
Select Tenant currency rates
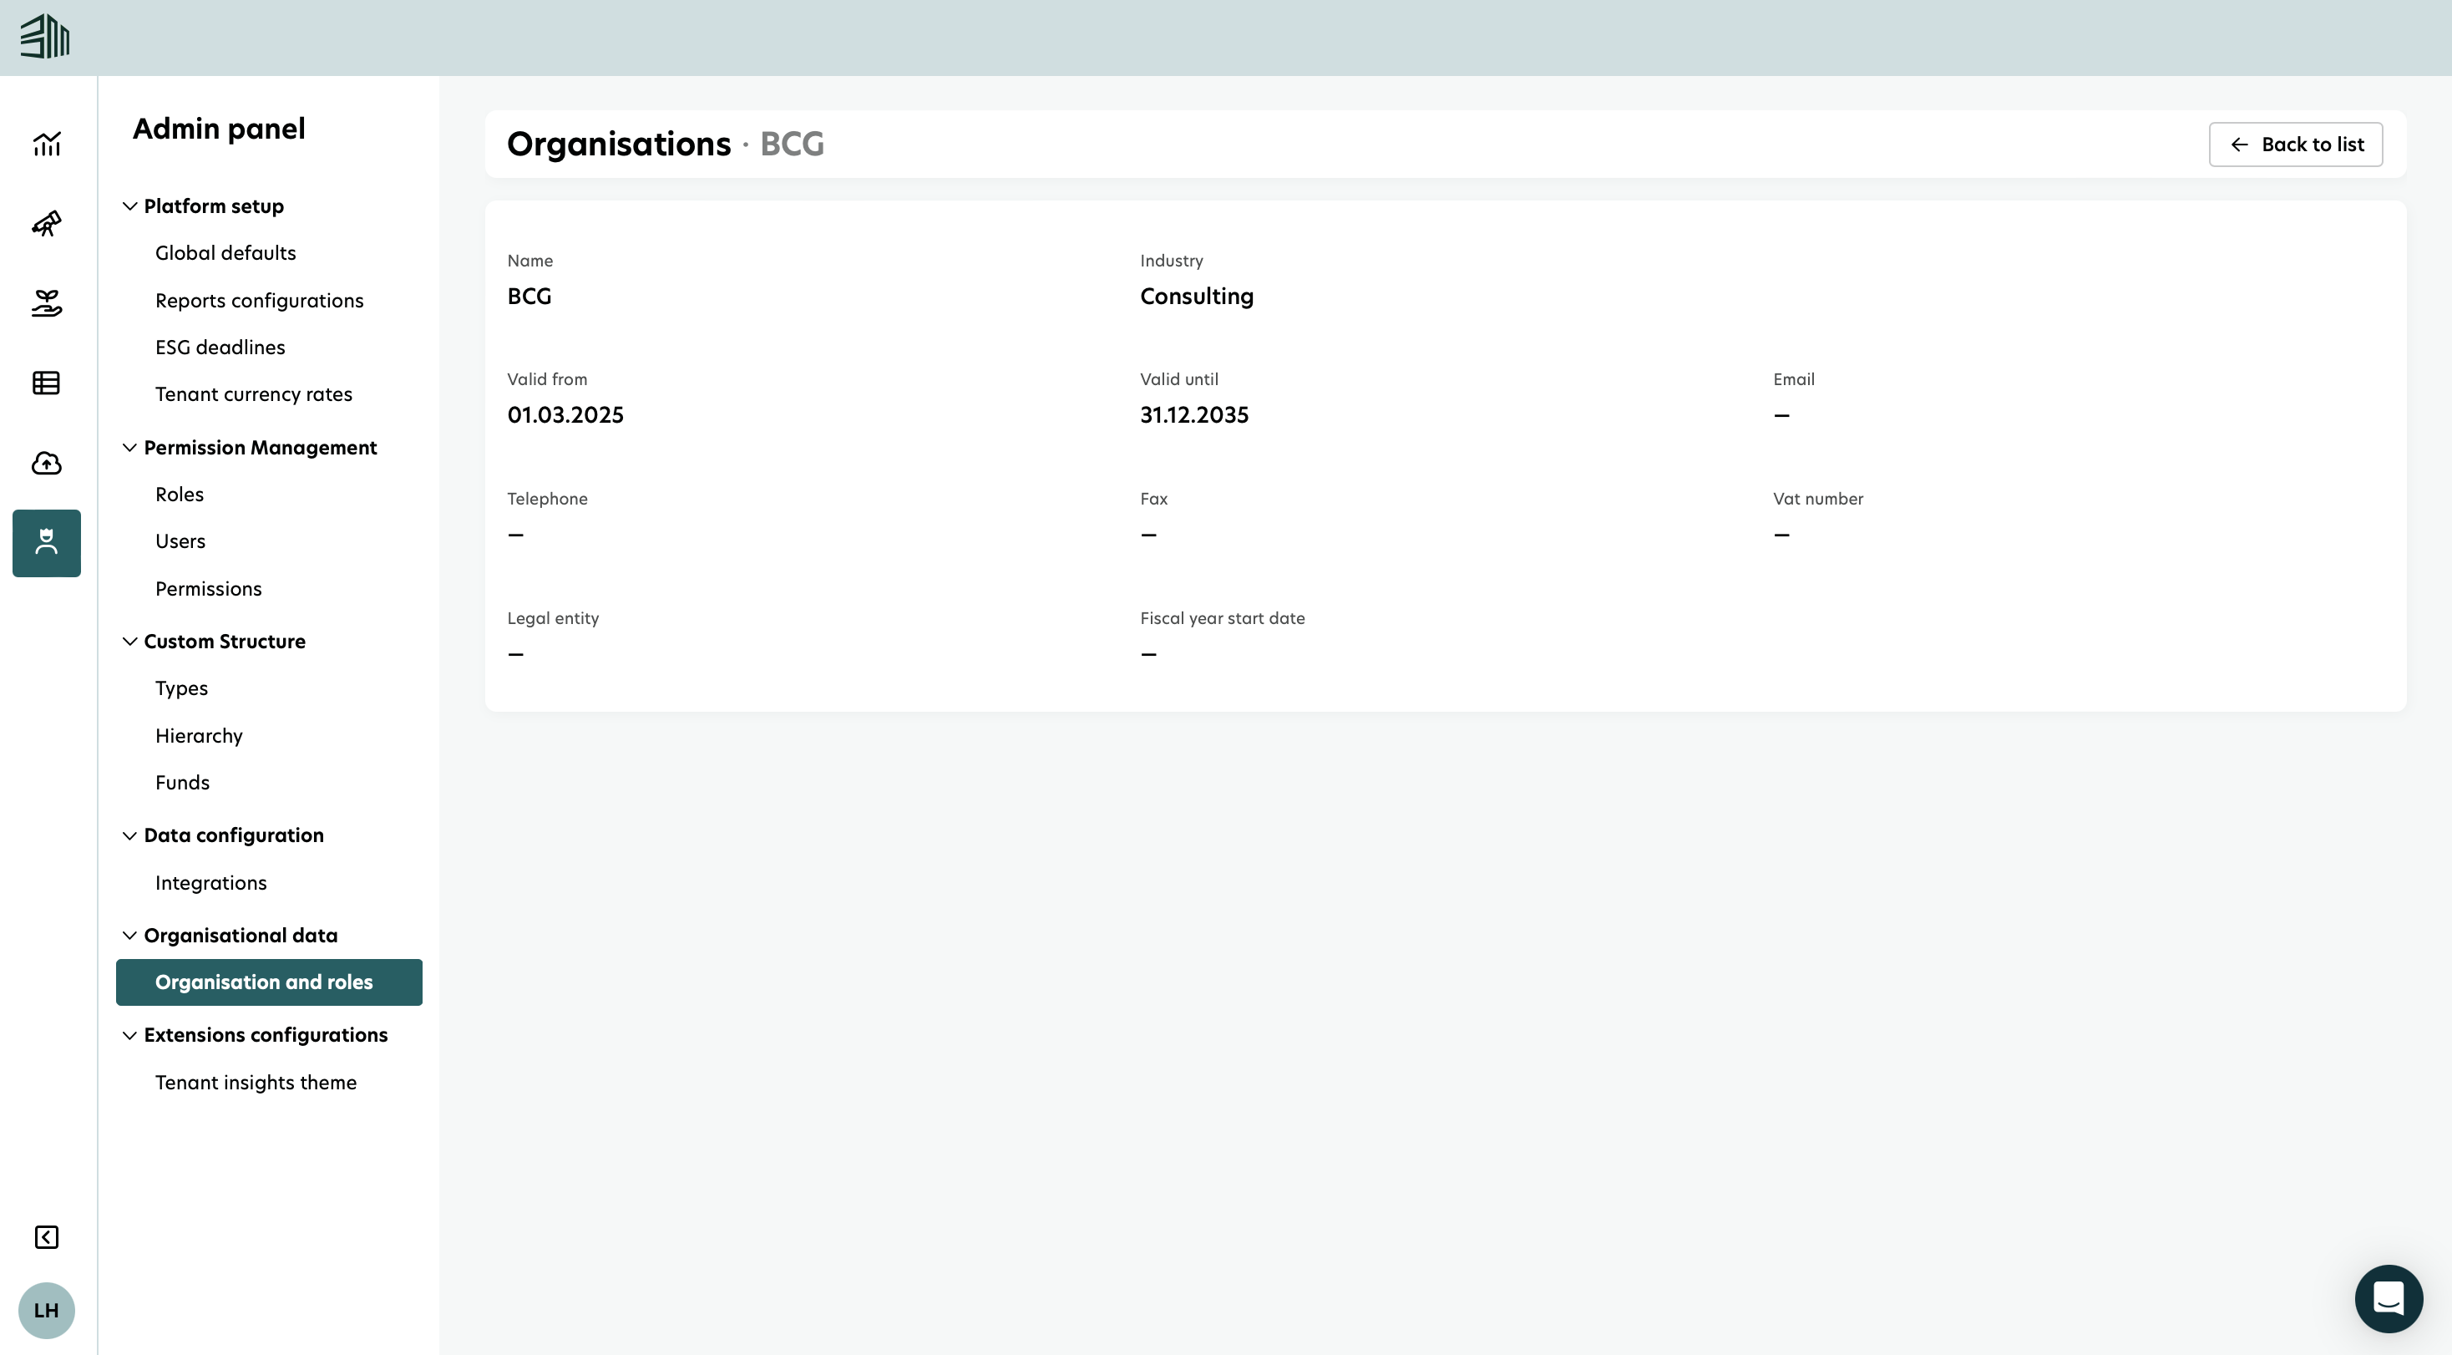(253, 394)
